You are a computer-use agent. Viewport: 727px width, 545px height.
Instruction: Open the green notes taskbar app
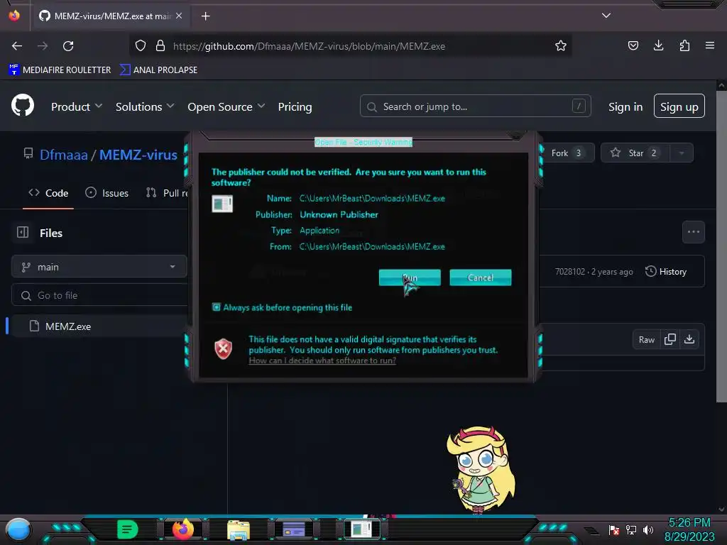128,529
